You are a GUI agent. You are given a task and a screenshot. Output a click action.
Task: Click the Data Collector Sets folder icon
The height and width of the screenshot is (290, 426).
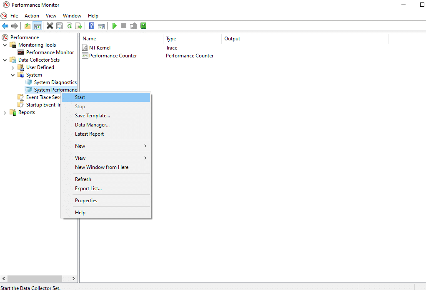tap(13, 59)
